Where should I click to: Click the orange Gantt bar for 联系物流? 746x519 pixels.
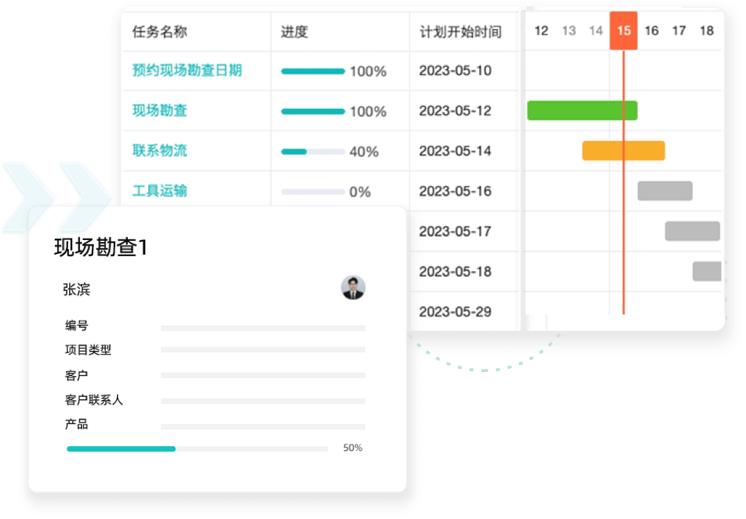click(x=623, y=151)
